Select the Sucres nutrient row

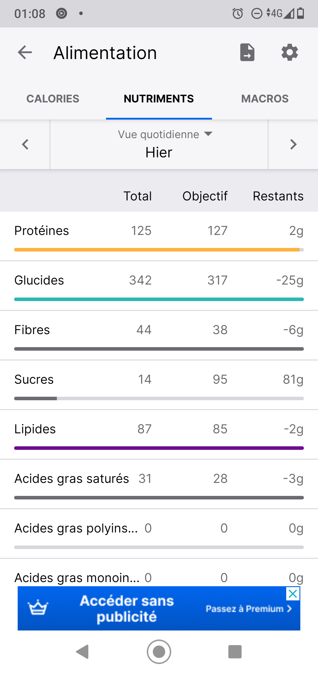click(159, 380)
